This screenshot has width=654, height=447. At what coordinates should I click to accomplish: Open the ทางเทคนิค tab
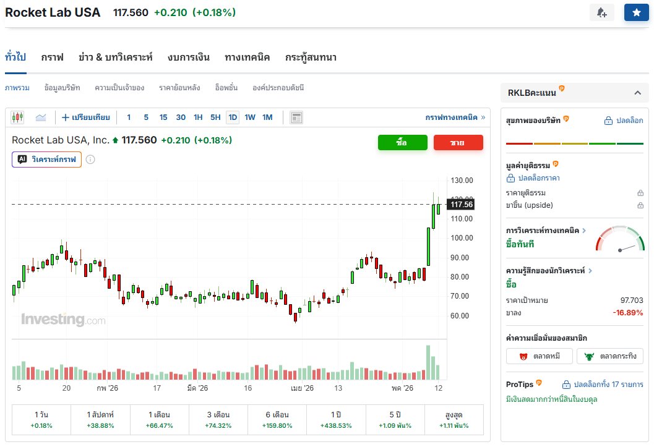click(247, 57)
